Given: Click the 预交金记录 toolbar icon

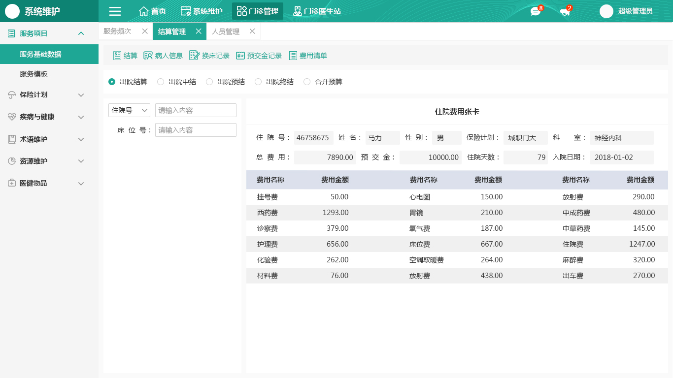Looking at the screenshot, I should coord(240,56).
